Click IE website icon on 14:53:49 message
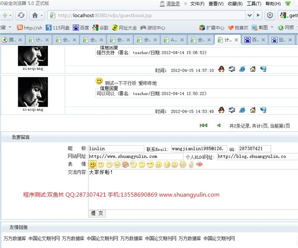Screen dimensions: 298x248 click(242, 110)
